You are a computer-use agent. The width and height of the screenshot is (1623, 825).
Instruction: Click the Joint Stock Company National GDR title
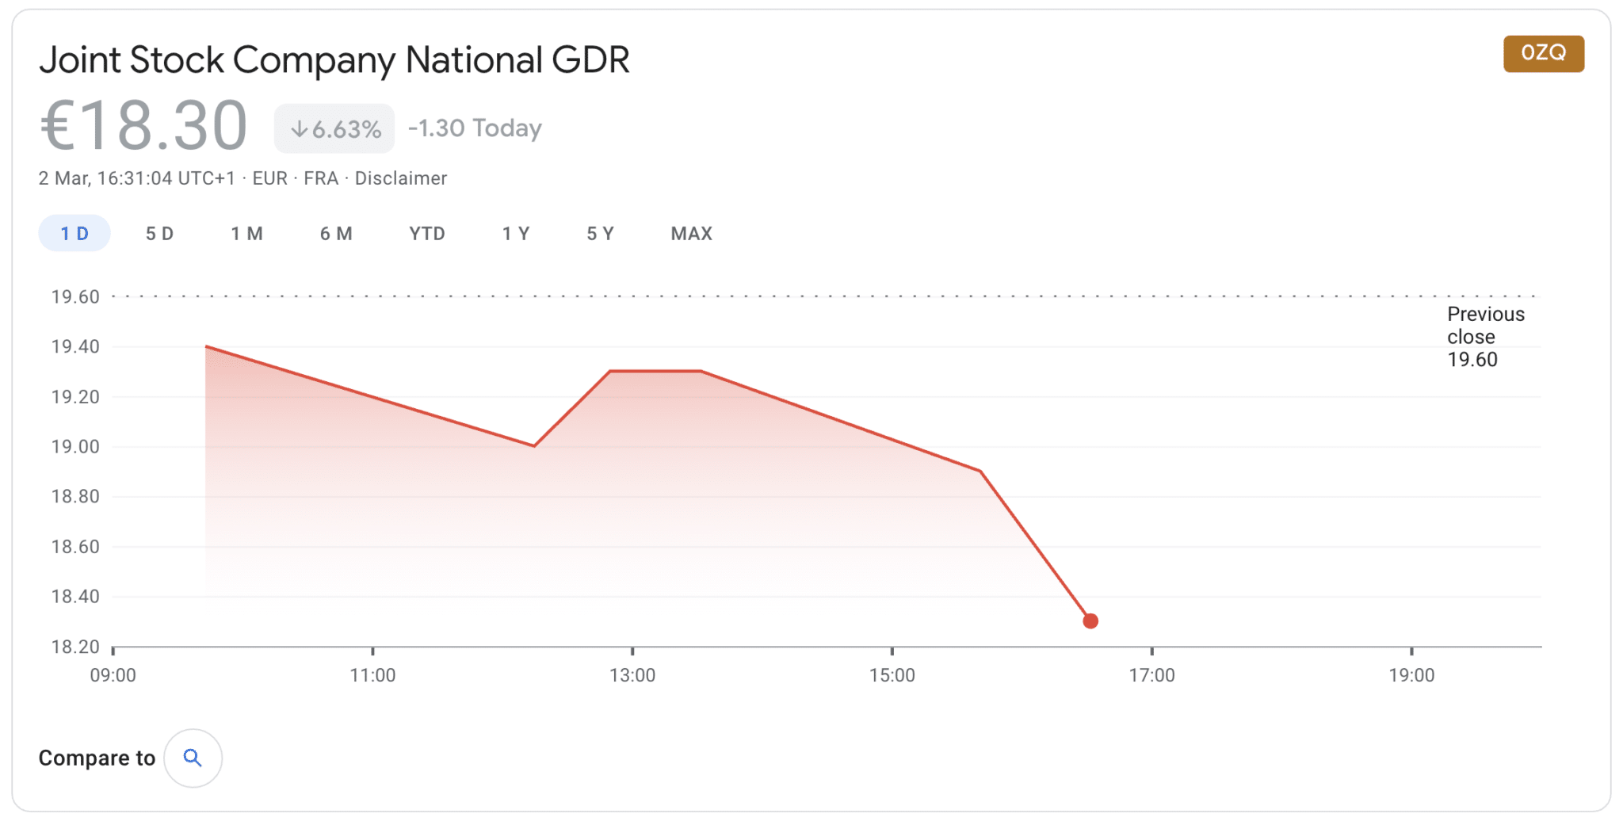(334, 60)
